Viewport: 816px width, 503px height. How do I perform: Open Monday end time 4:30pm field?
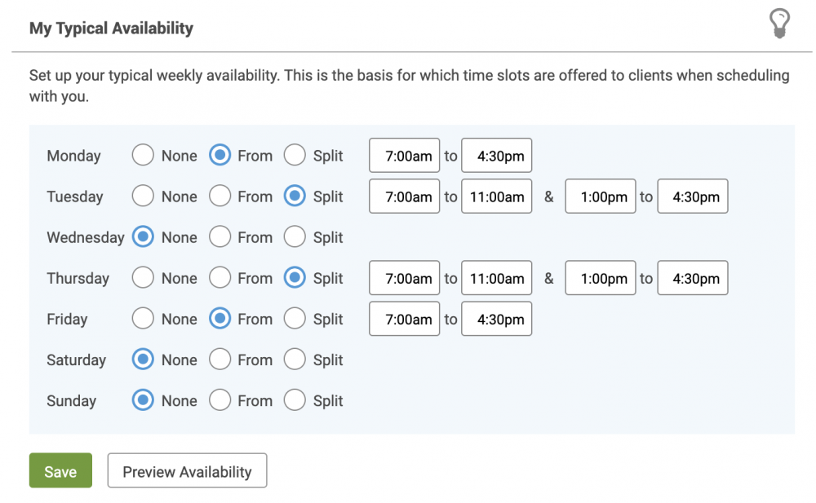[x=496, y=155]
